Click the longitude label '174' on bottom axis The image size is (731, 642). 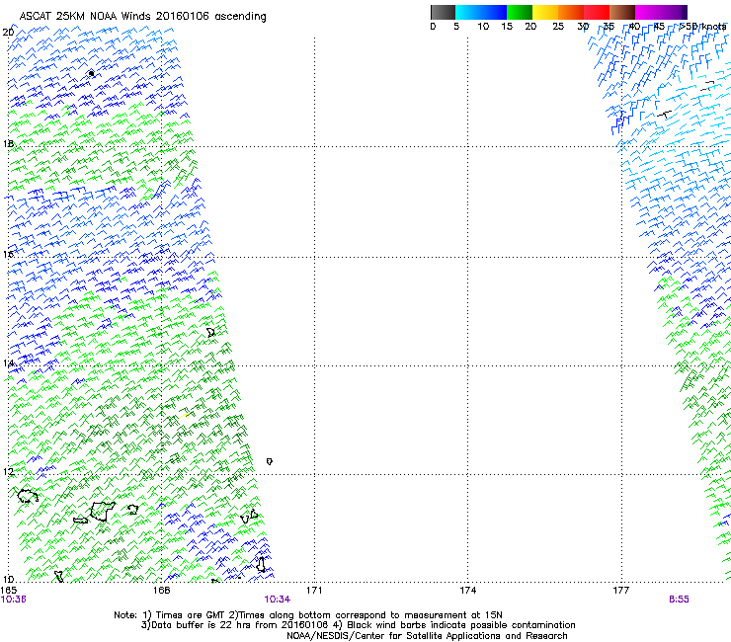pos(467,591)
